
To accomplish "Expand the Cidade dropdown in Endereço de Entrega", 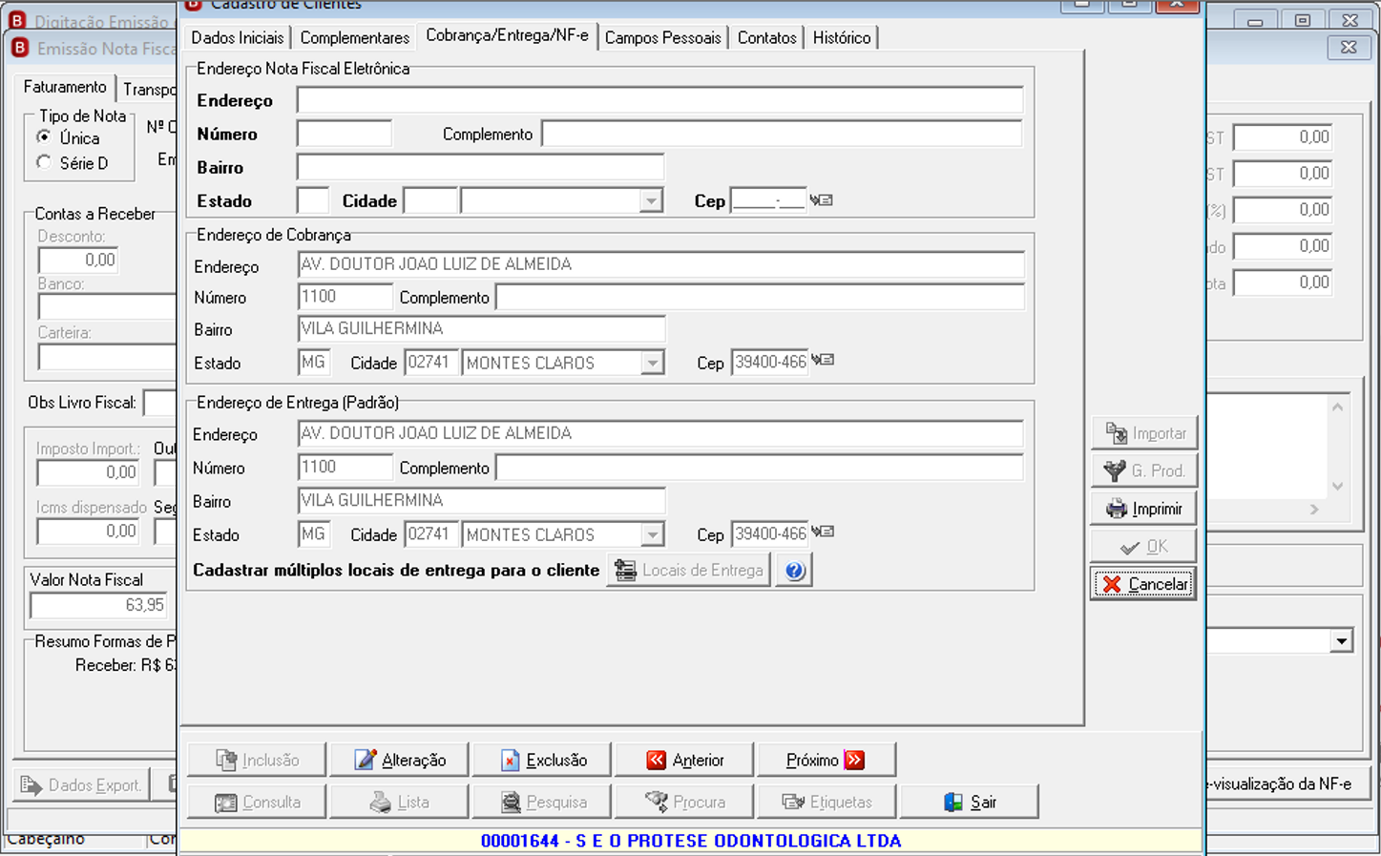I will [x=652, y=535].
